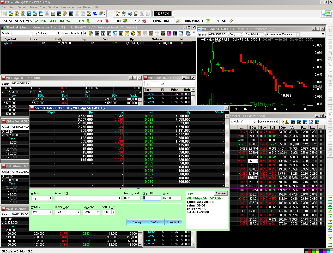
Task: Open the File menu
Action: pyautogui.click(x=3, y=7)
